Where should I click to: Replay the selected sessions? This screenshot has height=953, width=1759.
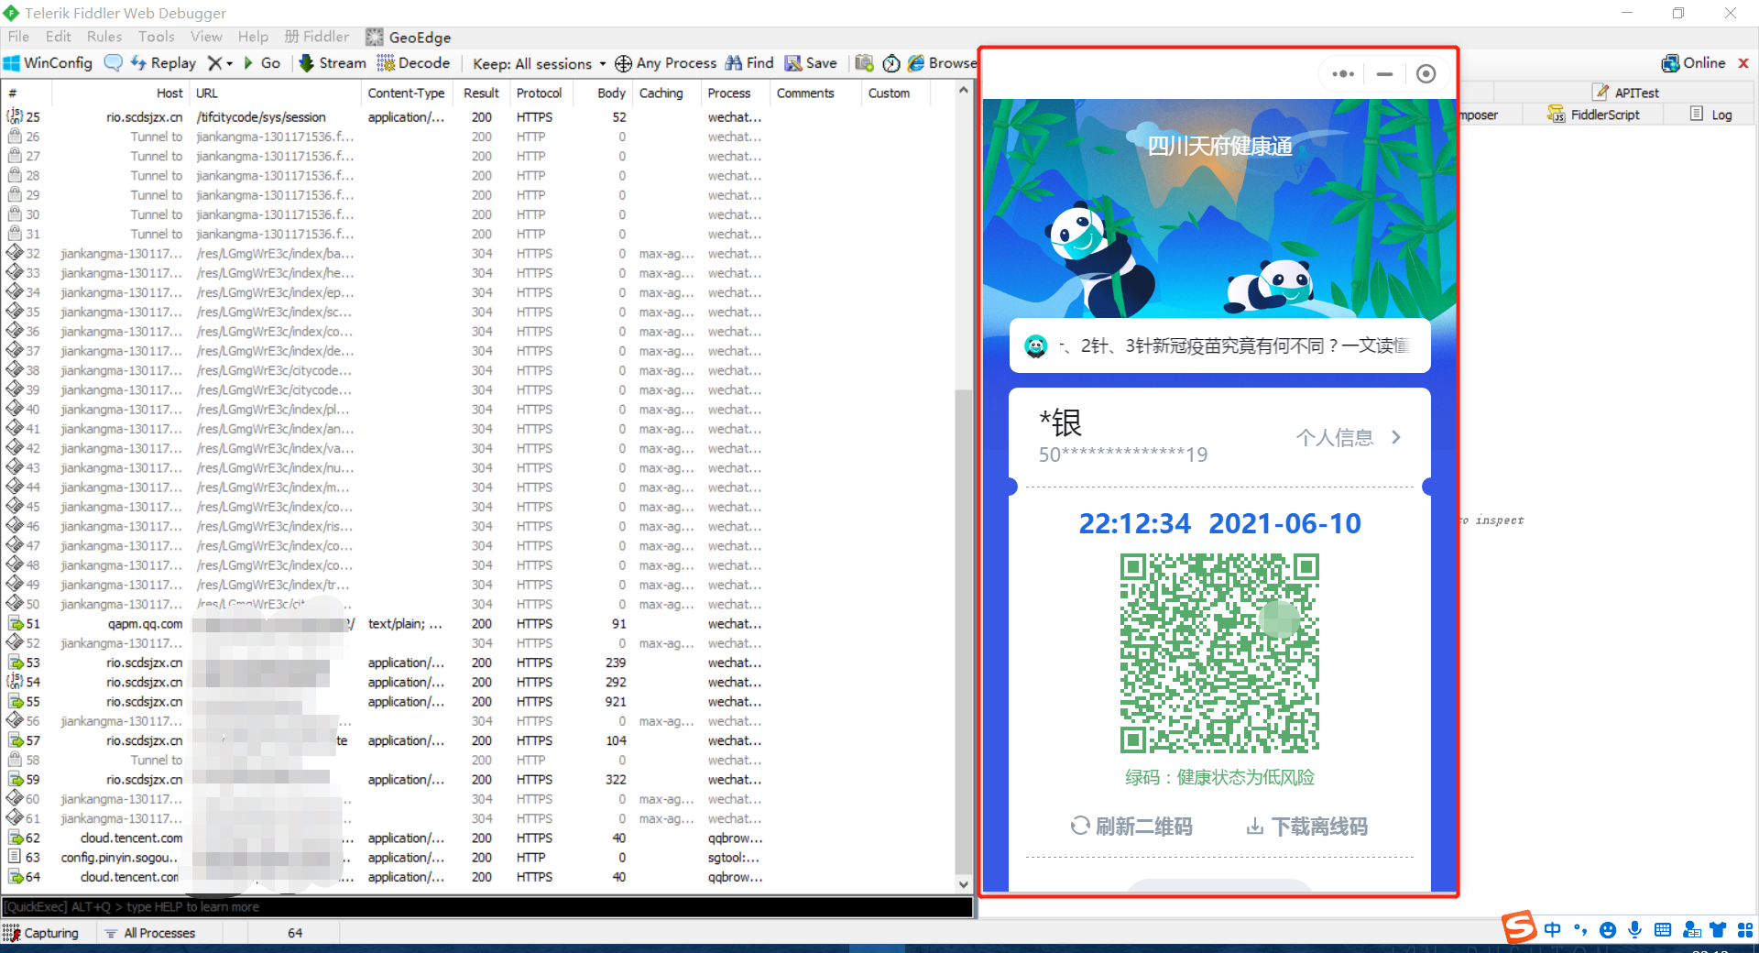click(x=163, y=63)
